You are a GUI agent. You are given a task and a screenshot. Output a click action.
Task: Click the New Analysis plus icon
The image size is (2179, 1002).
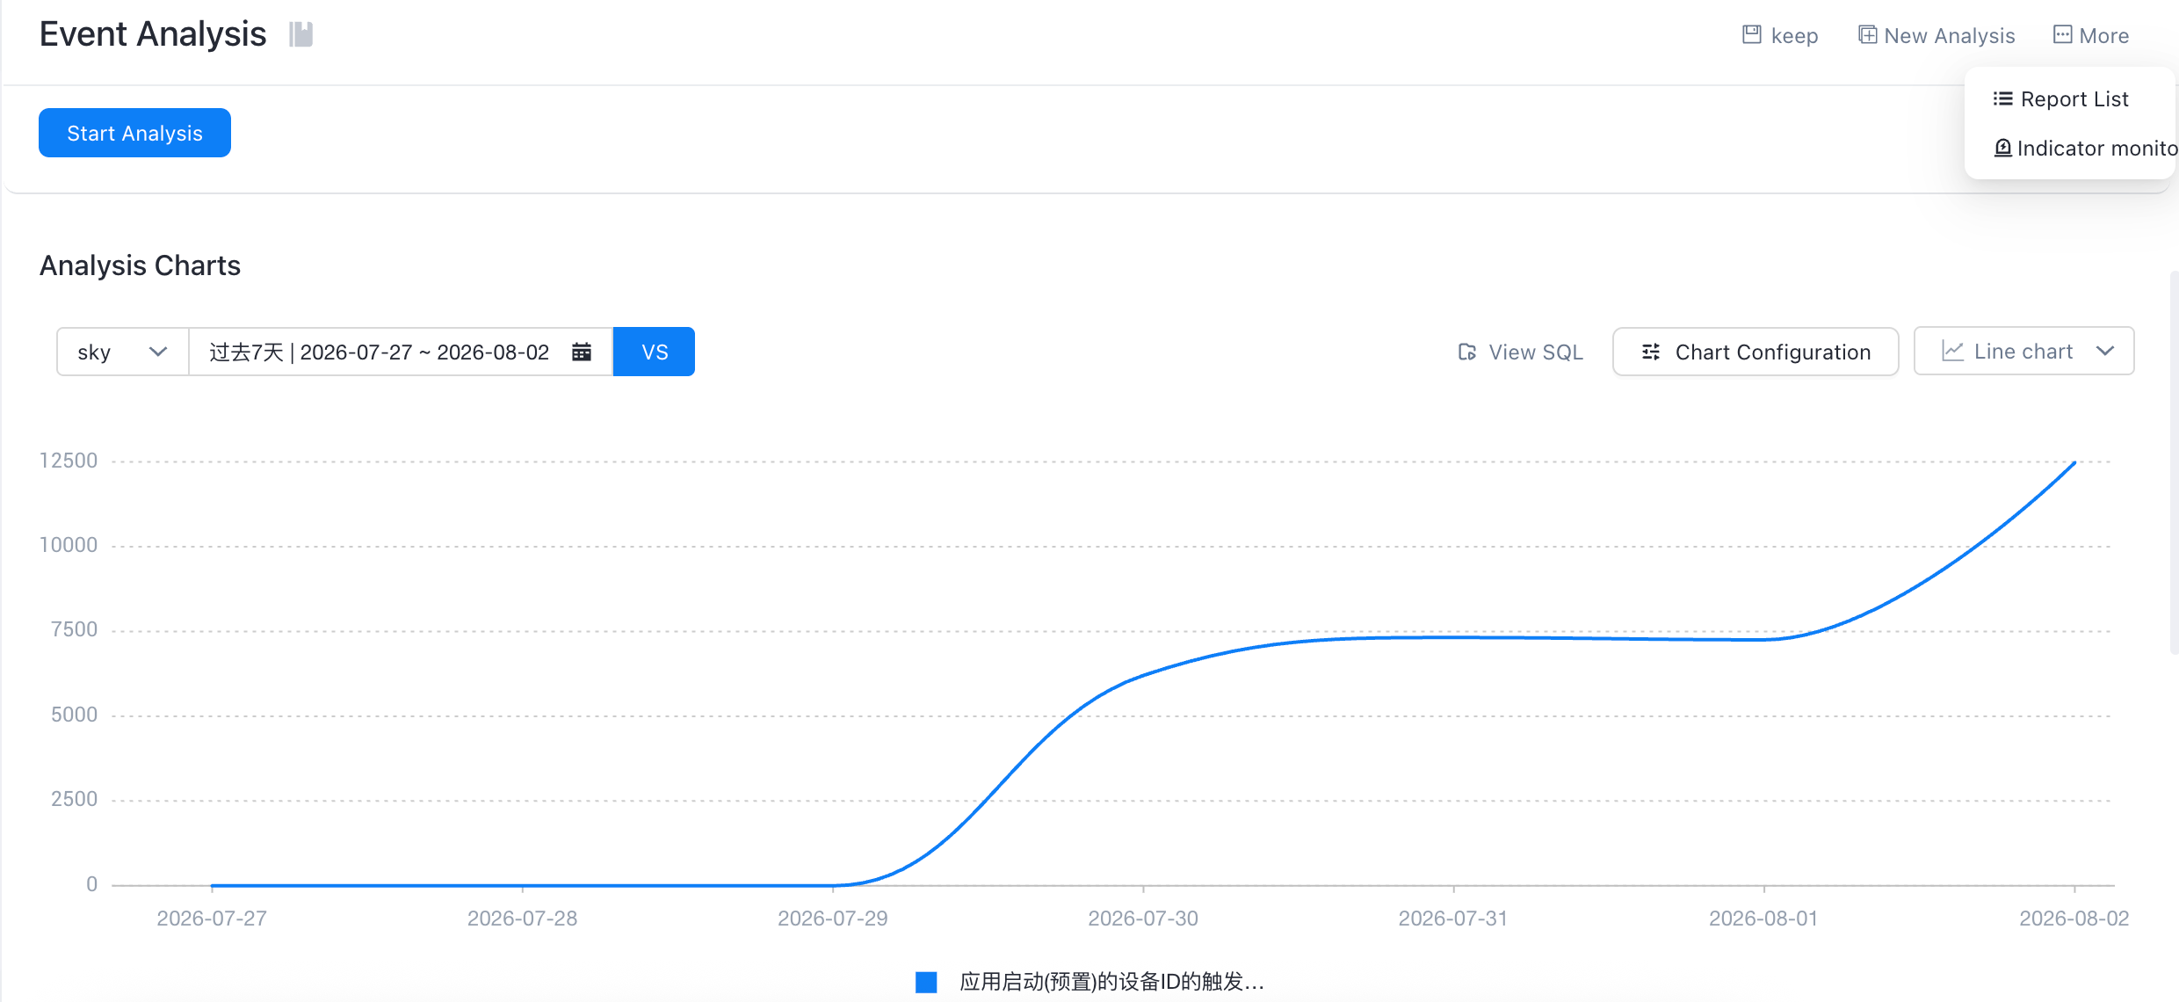point(1868,34)
